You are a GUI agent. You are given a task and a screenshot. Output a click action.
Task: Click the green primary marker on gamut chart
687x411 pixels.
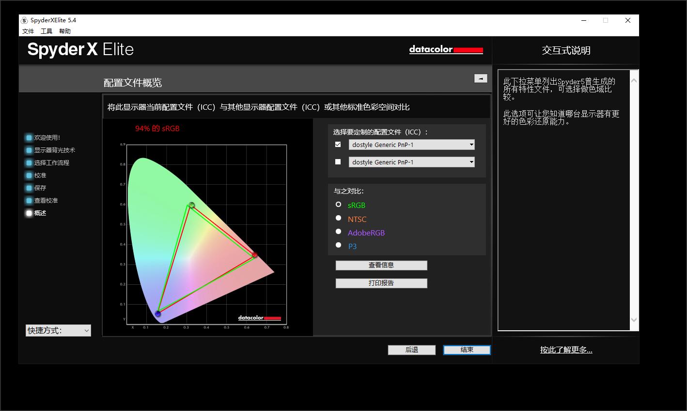191,205
